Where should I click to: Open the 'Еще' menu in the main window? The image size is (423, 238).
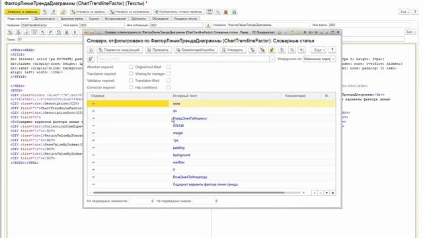click(404, 12)
